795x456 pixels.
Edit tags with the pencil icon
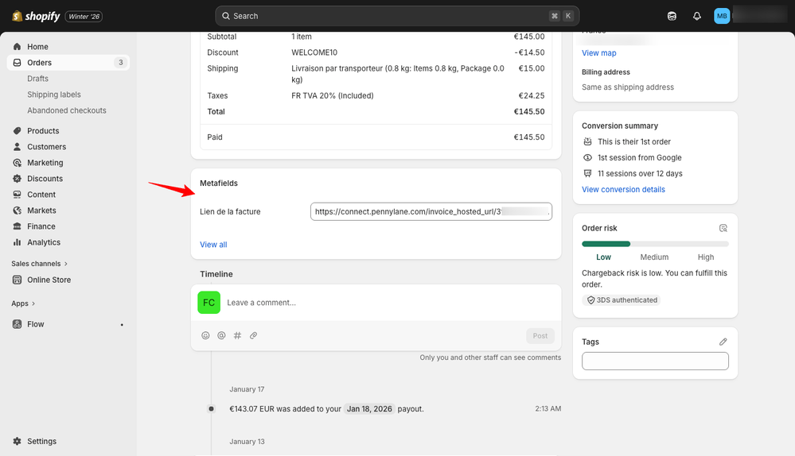point(723,342)
